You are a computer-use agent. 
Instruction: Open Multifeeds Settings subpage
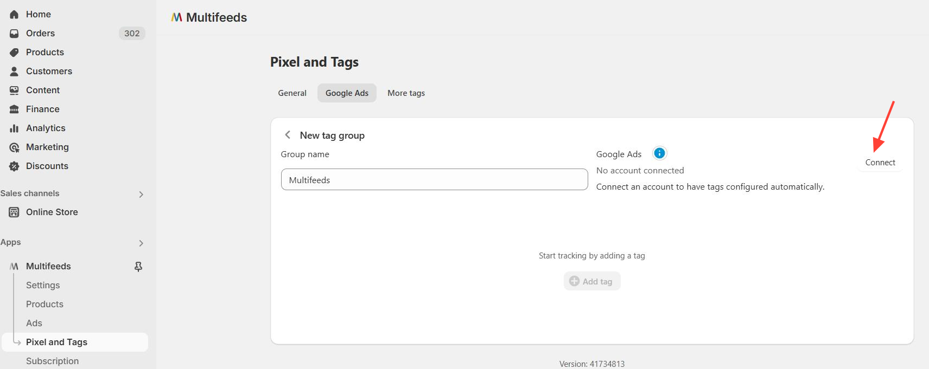click(x=43, y=285)
